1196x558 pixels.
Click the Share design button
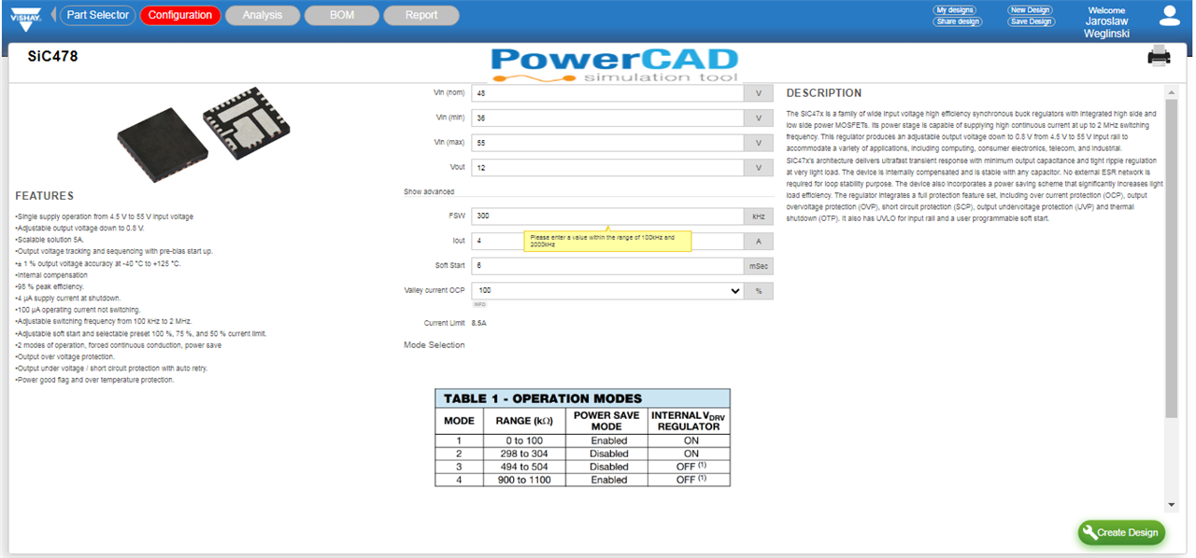click(x=958, y=21)
